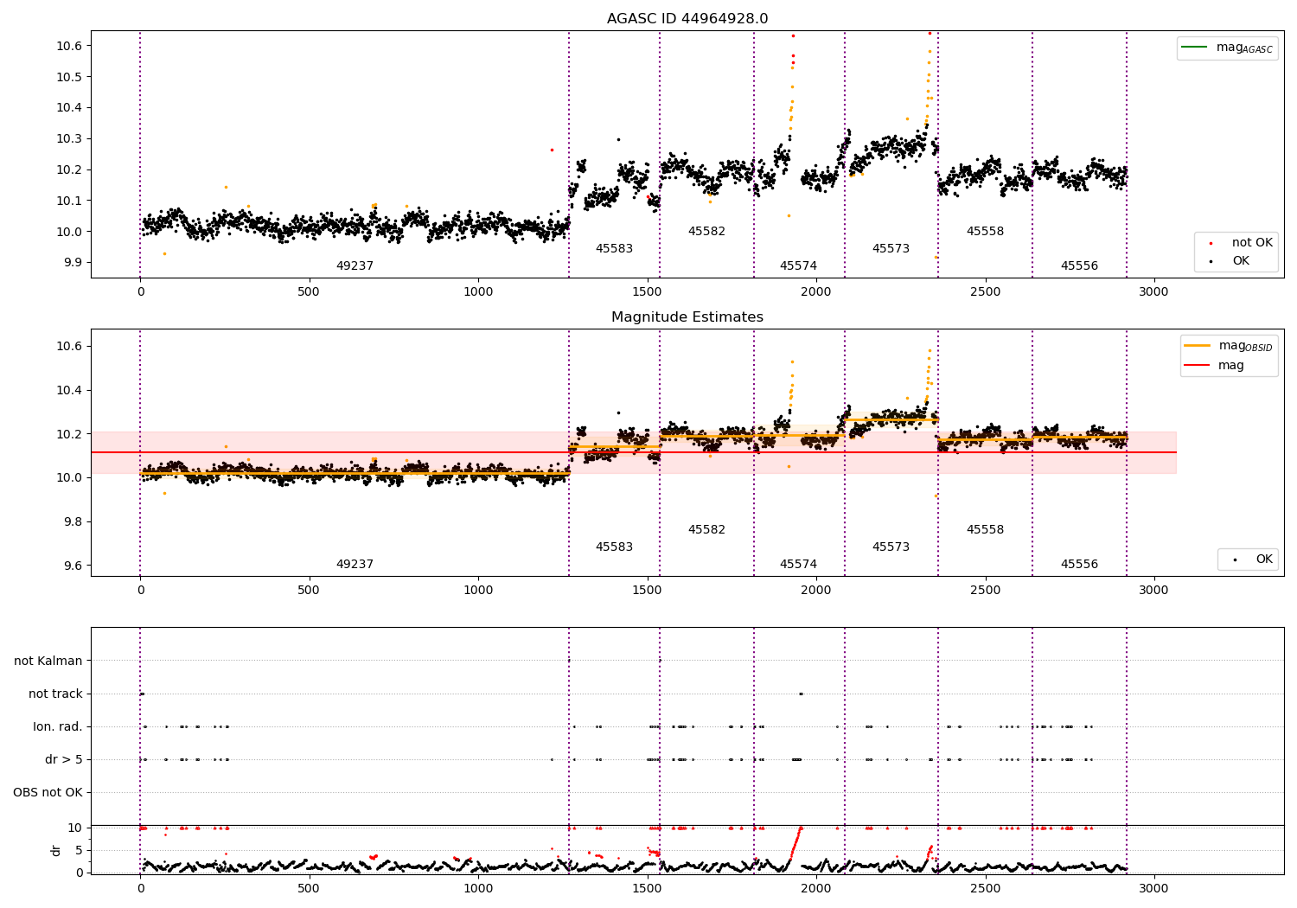Click the "AGASC ID 44964928.0" plot title
The image size is (1297, 908).
click(x=687, y=19)
